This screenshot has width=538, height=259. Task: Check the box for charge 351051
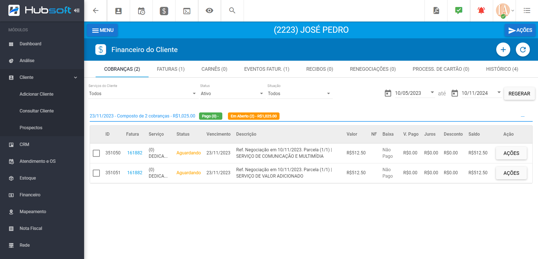[96, 173]
